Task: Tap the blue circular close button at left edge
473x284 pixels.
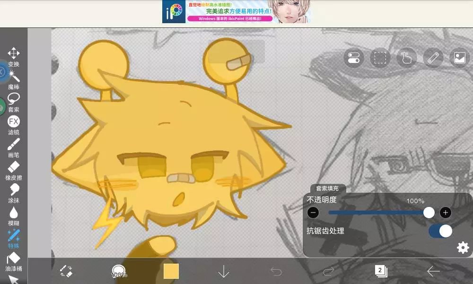Action: pos(2,72)
